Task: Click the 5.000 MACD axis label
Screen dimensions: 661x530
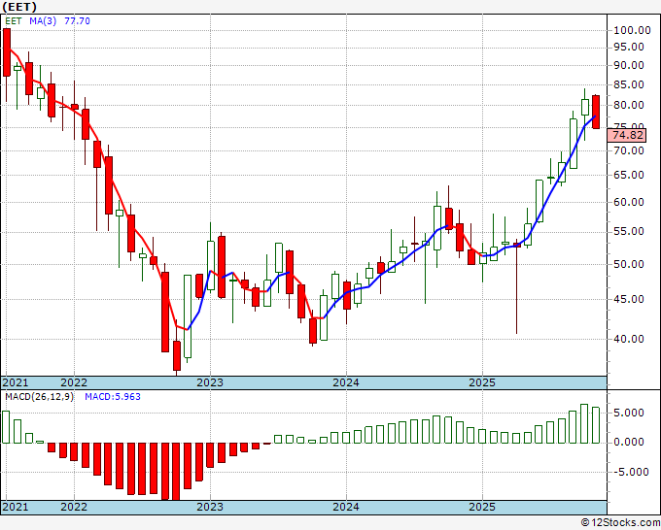Action: (x=629, y=413)
